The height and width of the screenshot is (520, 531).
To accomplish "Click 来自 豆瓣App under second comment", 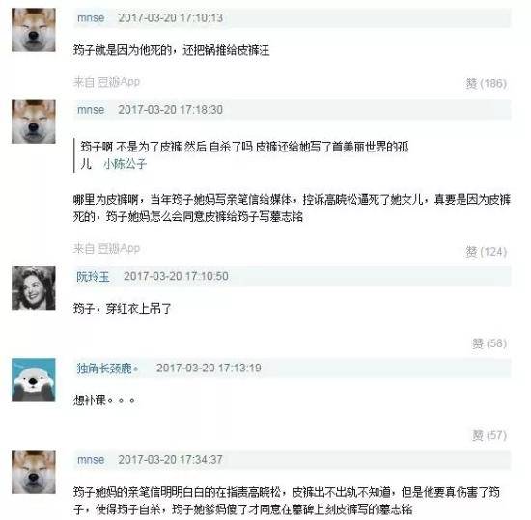I will coord(106,248).
